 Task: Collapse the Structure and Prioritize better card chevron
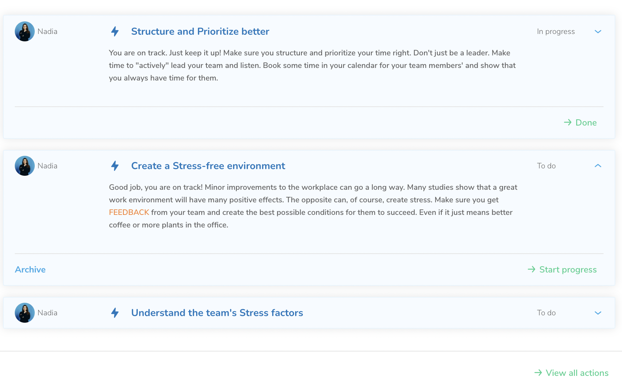point(598,31)
